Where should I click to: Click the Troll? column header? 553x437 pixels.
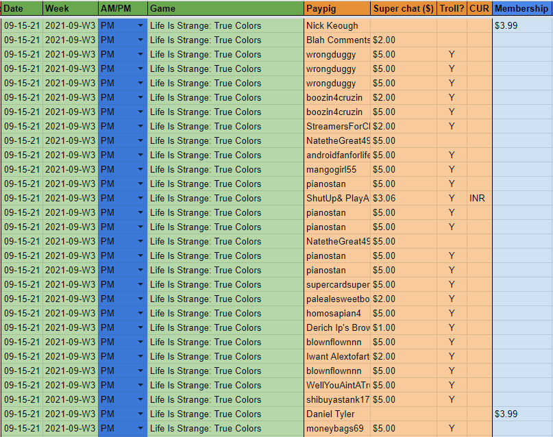pos(452,8)
